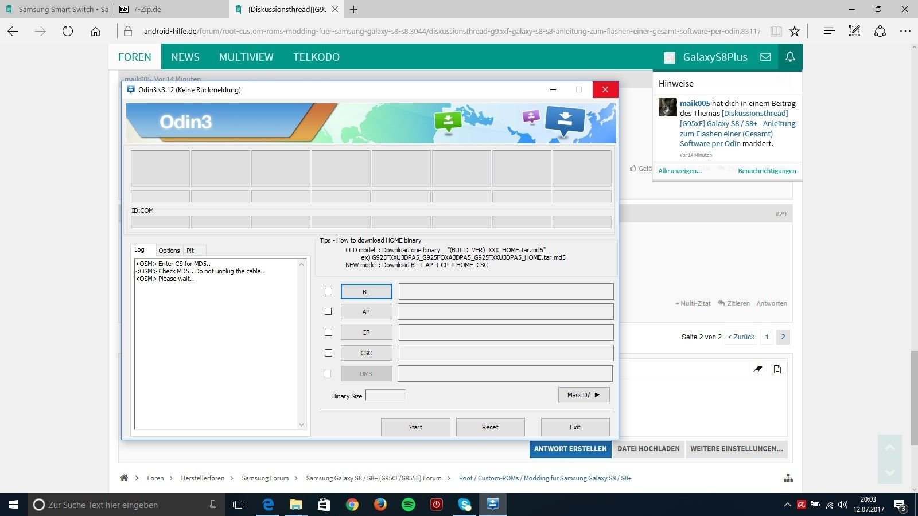Click the BL file path field
The width and height of the screenshot is (918, 516).
click(506, 291)
